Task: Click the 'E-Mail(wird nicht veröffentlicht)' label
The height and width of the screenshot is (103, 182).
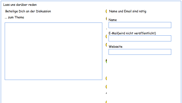Action: point(132,33)
